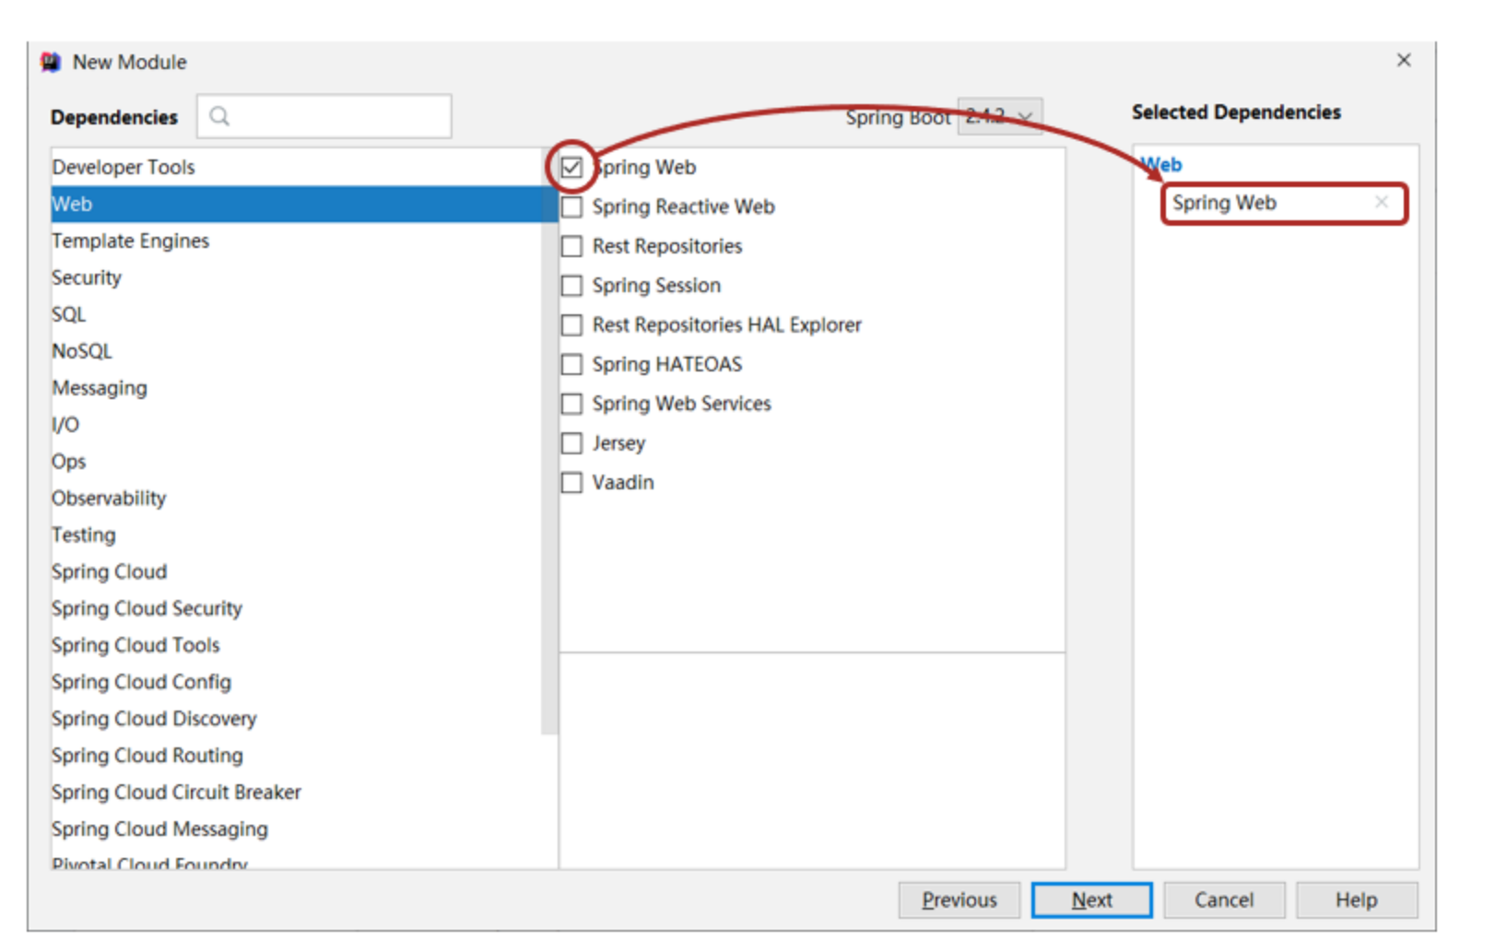
Task: Go to the Previous wizard step
Action: click(x=960, y=899)
